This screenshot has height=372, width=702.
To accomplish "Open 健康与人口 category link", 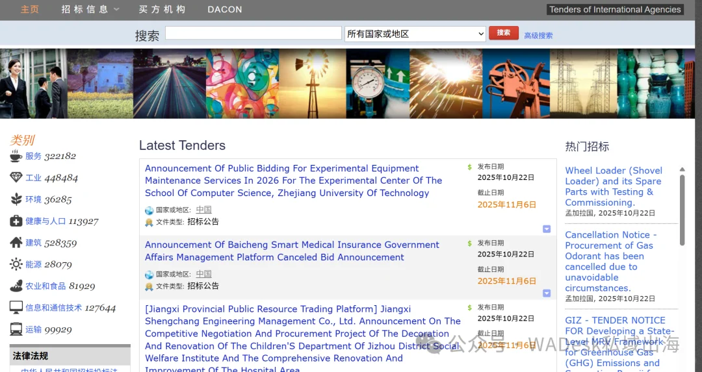I will tap(45, 221).
